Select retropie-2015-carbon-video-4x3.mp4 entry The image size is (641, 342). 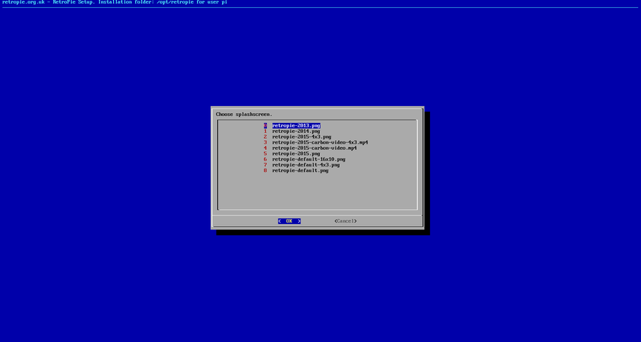[x=320, y=142]
